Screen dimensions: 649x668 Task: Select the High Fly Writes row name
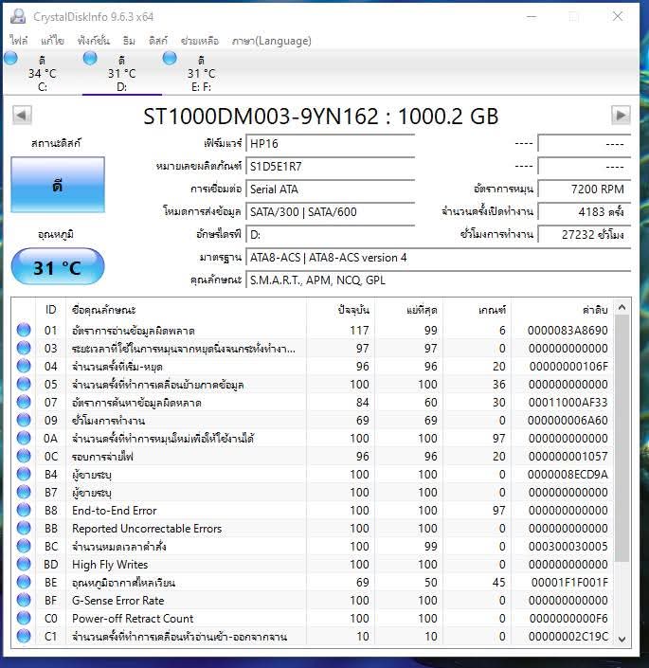click(110, 565)
